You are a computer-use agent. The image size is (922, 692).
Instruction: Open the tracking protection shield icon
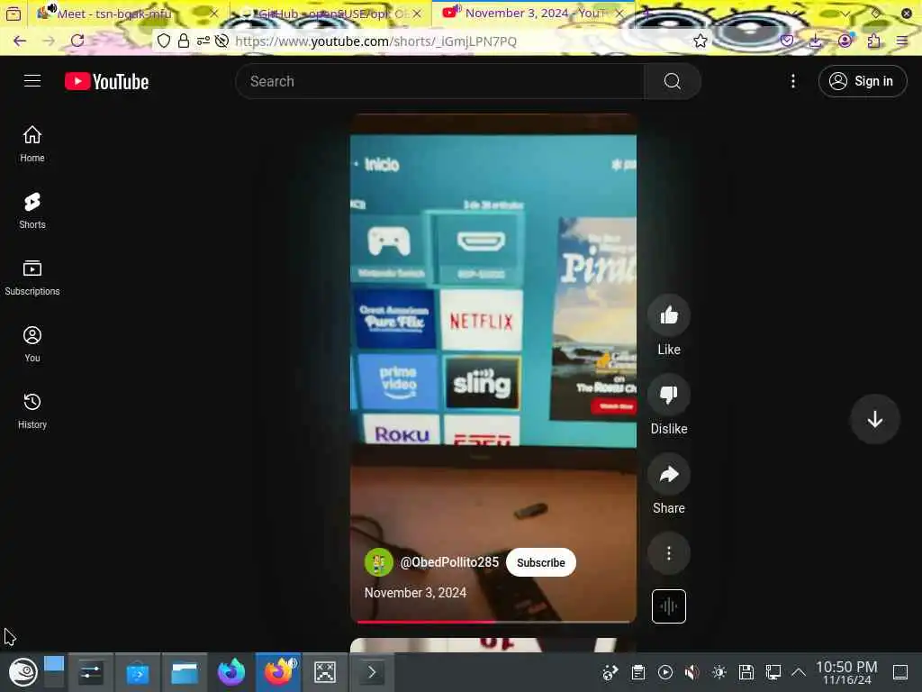(x=164, y=41)
